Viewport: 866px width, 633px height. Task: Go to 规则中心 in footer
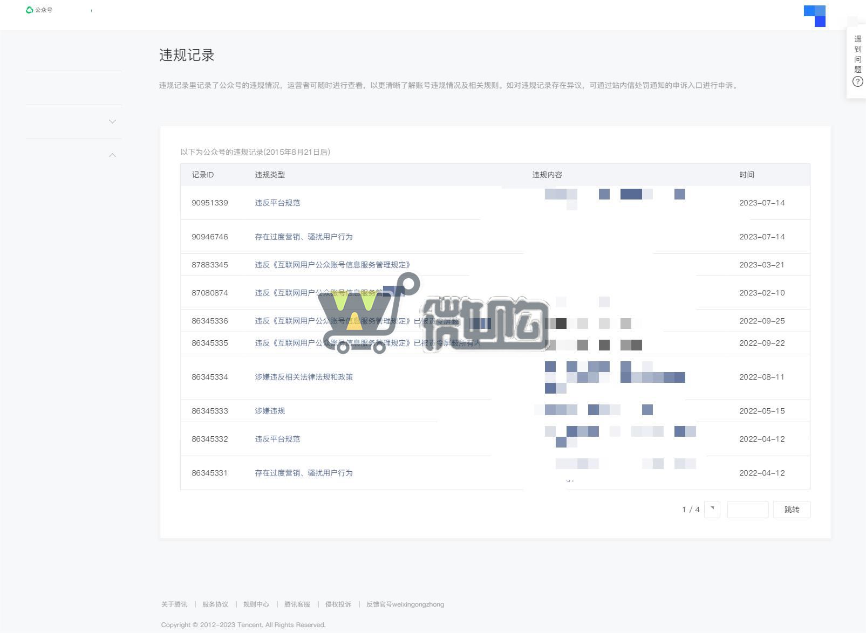coord(256,604)
